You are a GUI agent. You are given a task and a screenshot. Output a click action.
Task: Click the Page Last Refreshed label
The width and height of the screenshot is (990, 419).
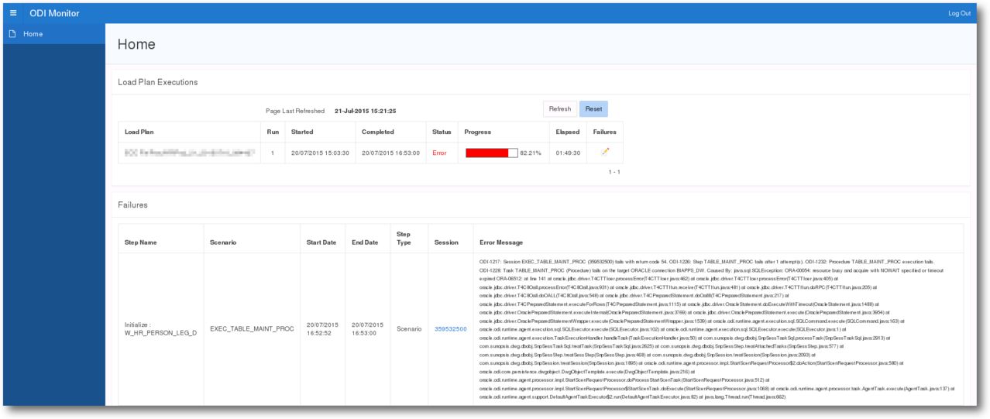296,111
